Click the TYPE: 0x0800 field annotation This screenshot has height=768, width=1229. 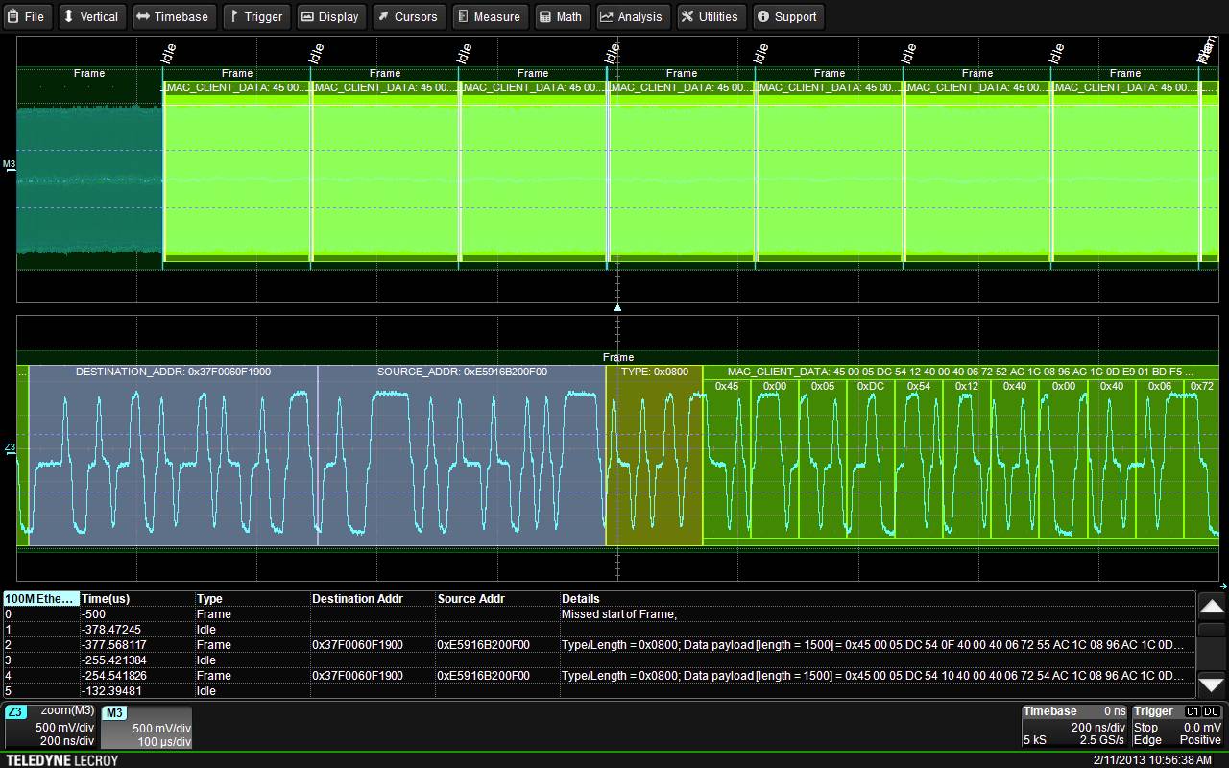coord(654,372)
